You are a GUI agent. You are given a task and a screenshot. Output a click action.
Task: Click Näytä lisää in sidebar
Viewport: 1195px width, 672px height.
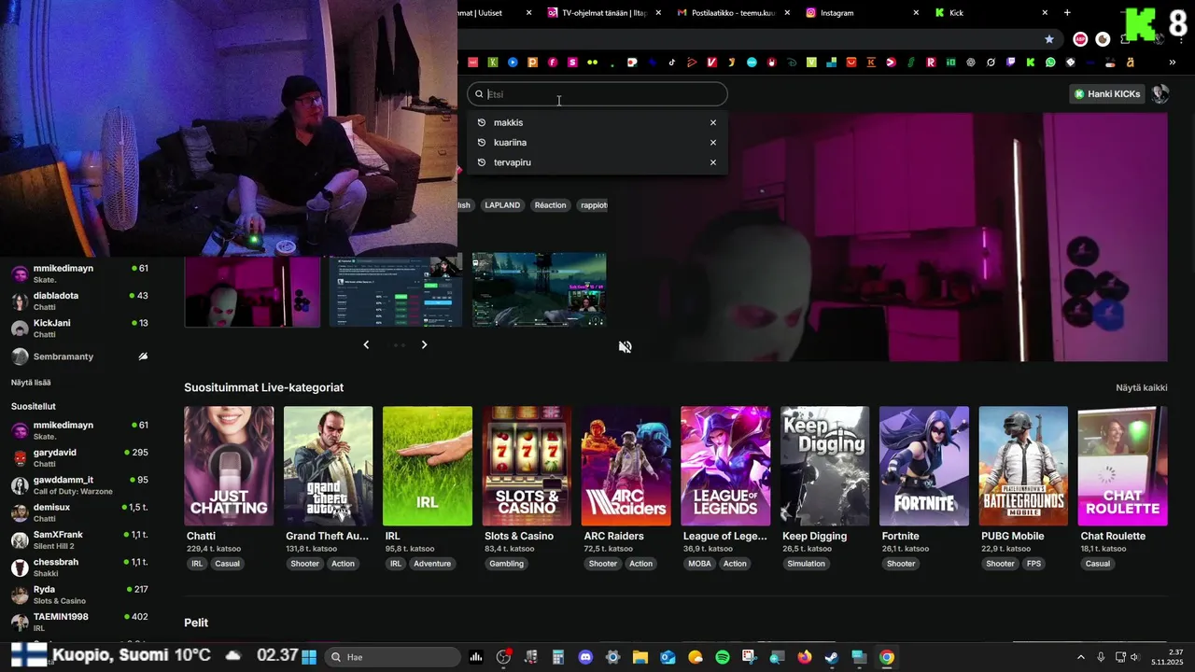31,383
